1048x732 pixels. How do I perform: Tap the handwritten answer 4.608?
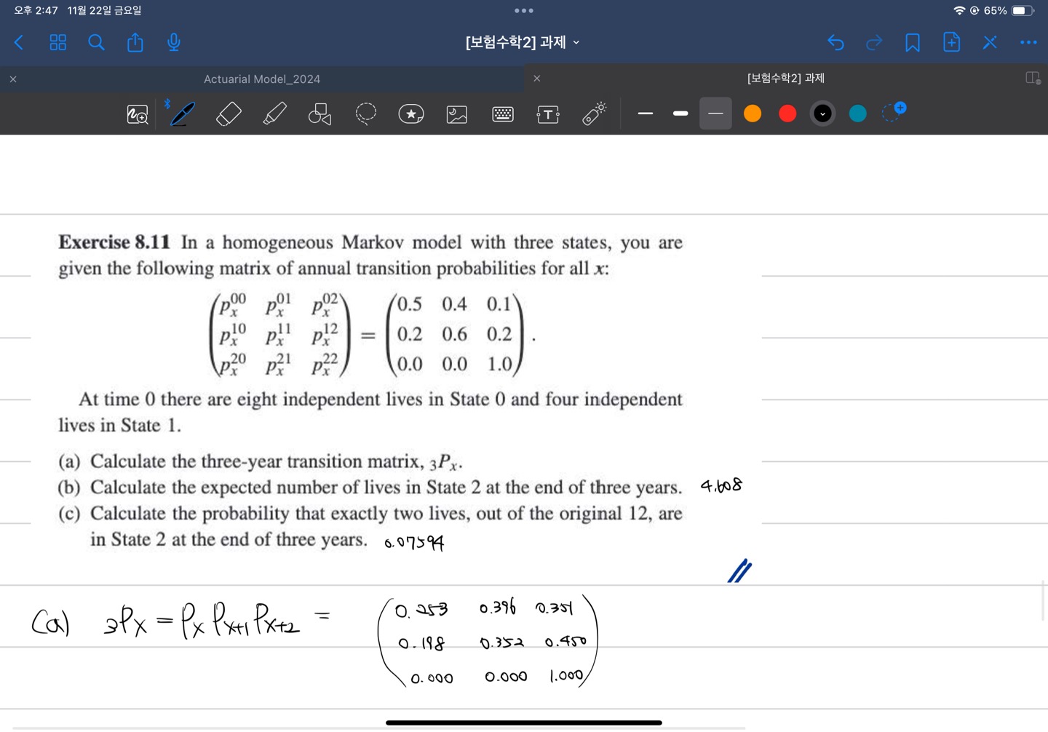[721, 485]
